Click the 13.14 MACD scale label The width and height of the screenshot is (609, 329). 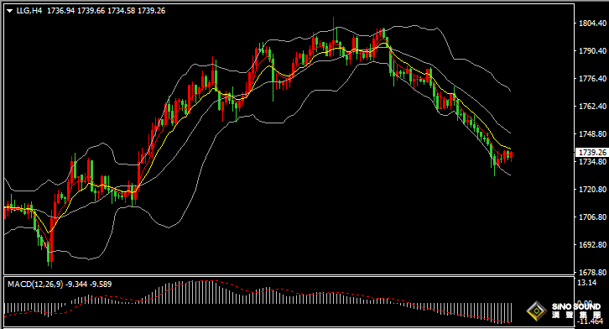587,282
